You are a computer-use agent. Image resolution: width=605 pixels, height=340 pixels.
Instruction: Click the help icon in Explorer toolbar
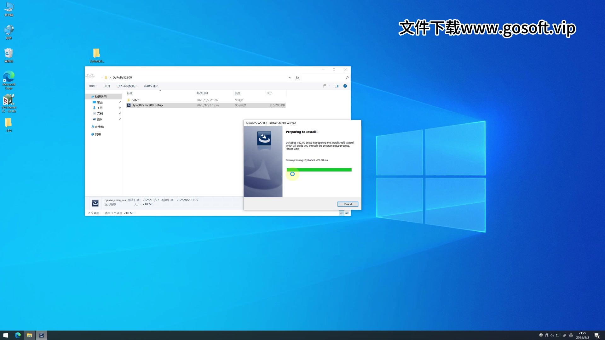click(345, 86)
